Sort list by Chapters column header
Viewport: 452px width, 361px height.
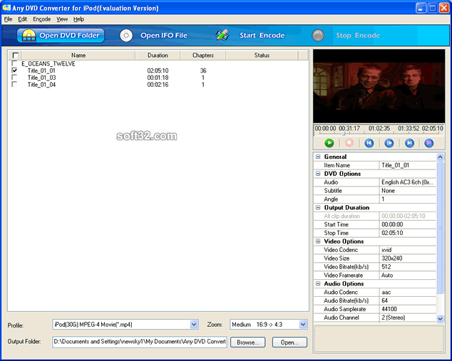(x=203, y=56)
